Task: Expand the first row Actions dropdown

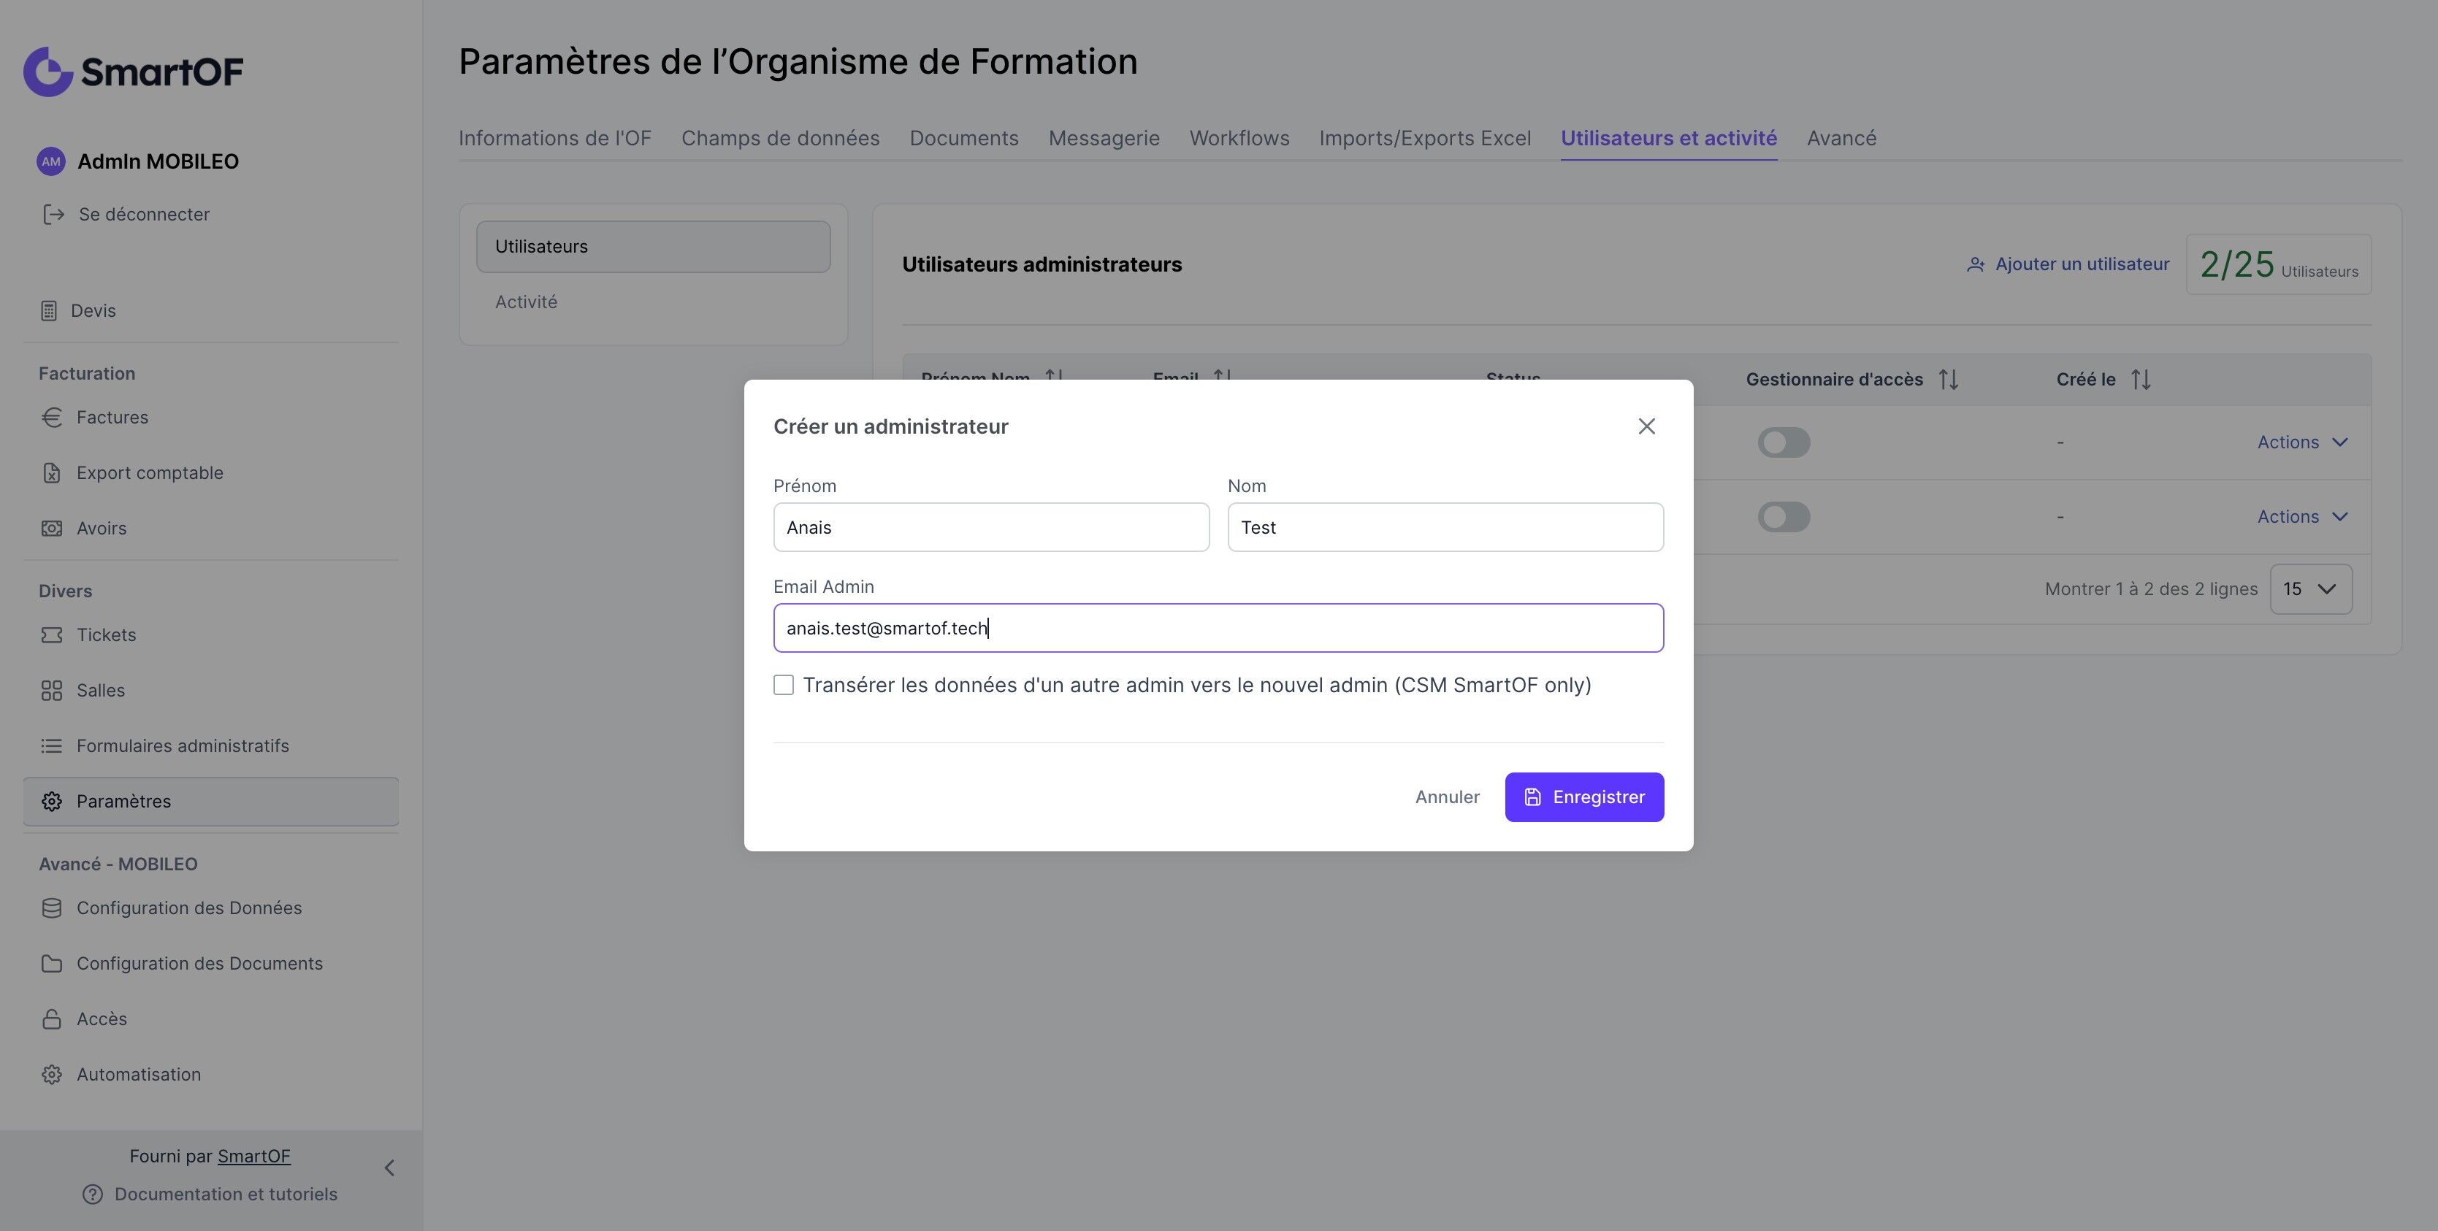Action: (x=2301, y=442)
